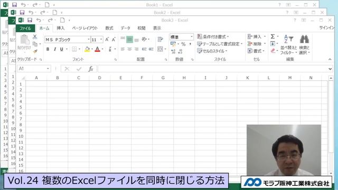Open the 標準 number format dropdown
338x190 pixels.
point(191,37)
